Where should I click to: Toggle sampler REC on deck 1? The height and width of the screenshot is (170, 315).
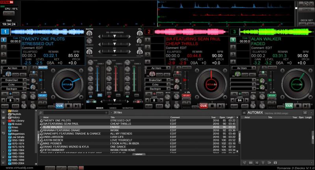pyautogui.click(x=23, y=75)
